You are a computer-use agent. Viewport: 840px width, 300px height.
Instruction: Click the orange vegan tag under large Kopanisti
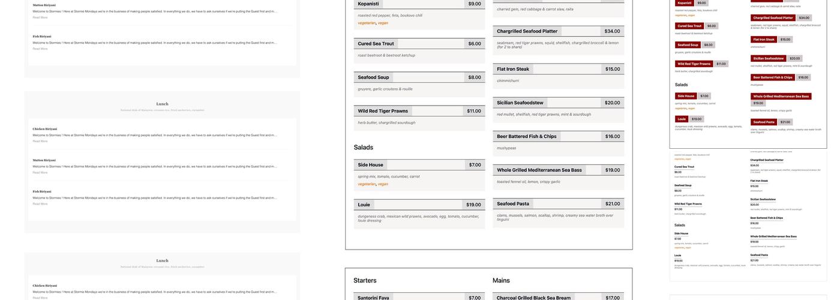[383, 23]
